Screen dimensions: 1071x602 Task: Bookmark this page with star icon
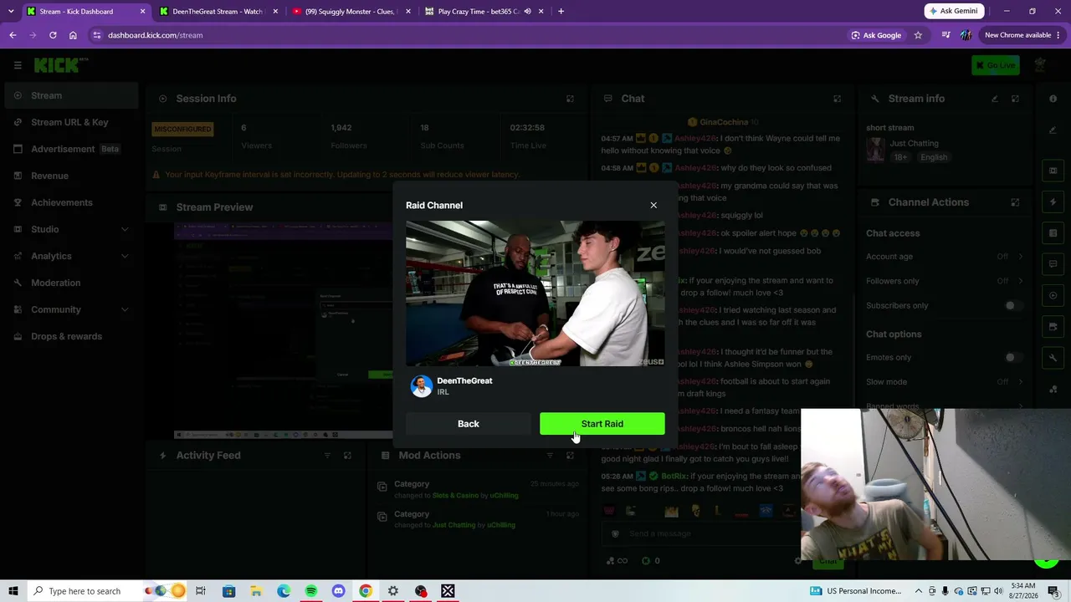(x=918, y=35)
